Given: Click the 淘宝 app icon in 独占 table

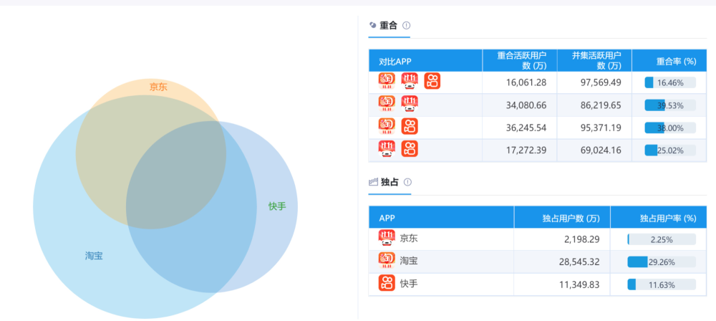Looking at the screenshot, I should pos(387,261).
